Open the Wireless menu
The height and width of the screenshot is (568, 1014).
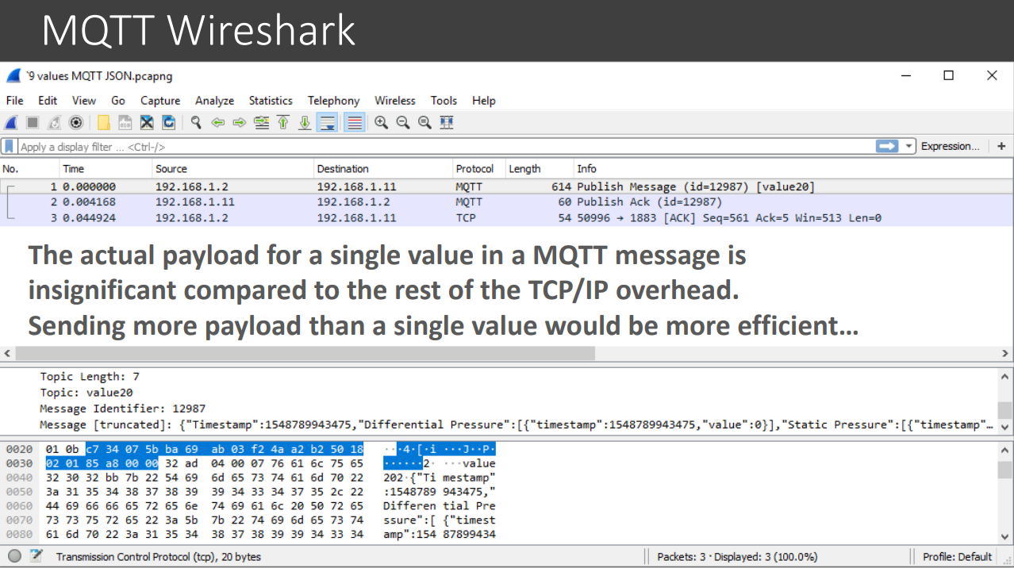point(395,101)
